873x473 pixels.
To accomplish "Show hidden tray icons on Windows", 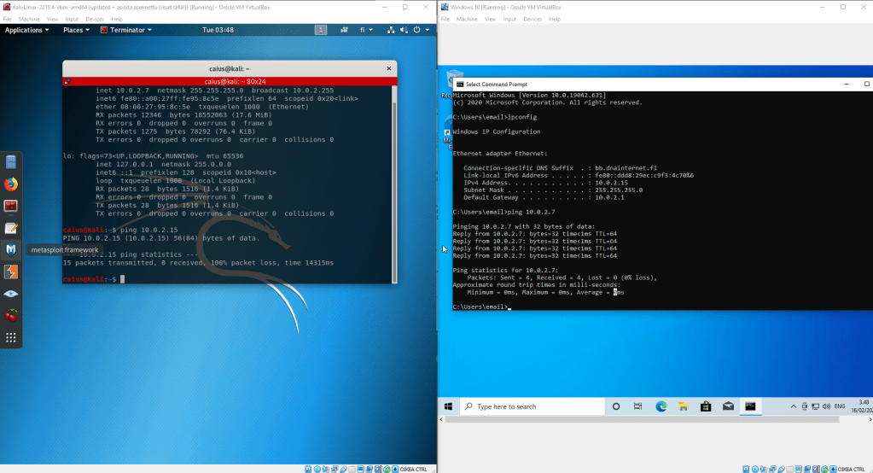I will point(794,407).
